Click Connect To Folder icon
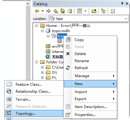The image size is (130, 120). [x=94, y=11]
